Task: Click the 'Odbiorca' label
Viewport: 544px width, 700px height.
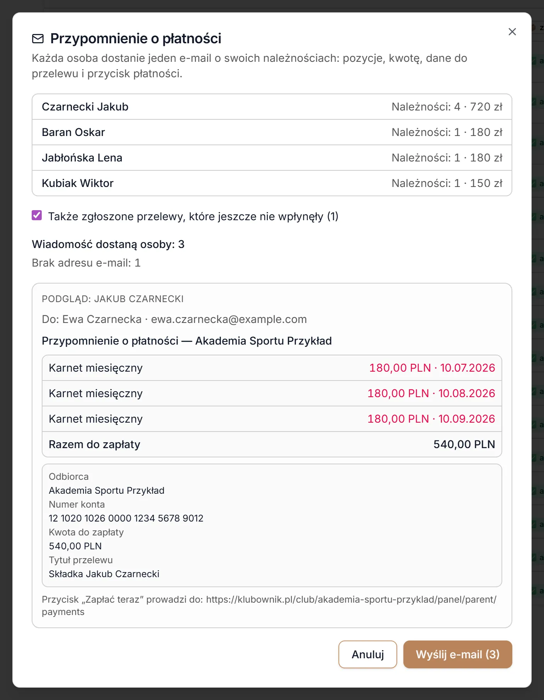Action: click(69, 477)
